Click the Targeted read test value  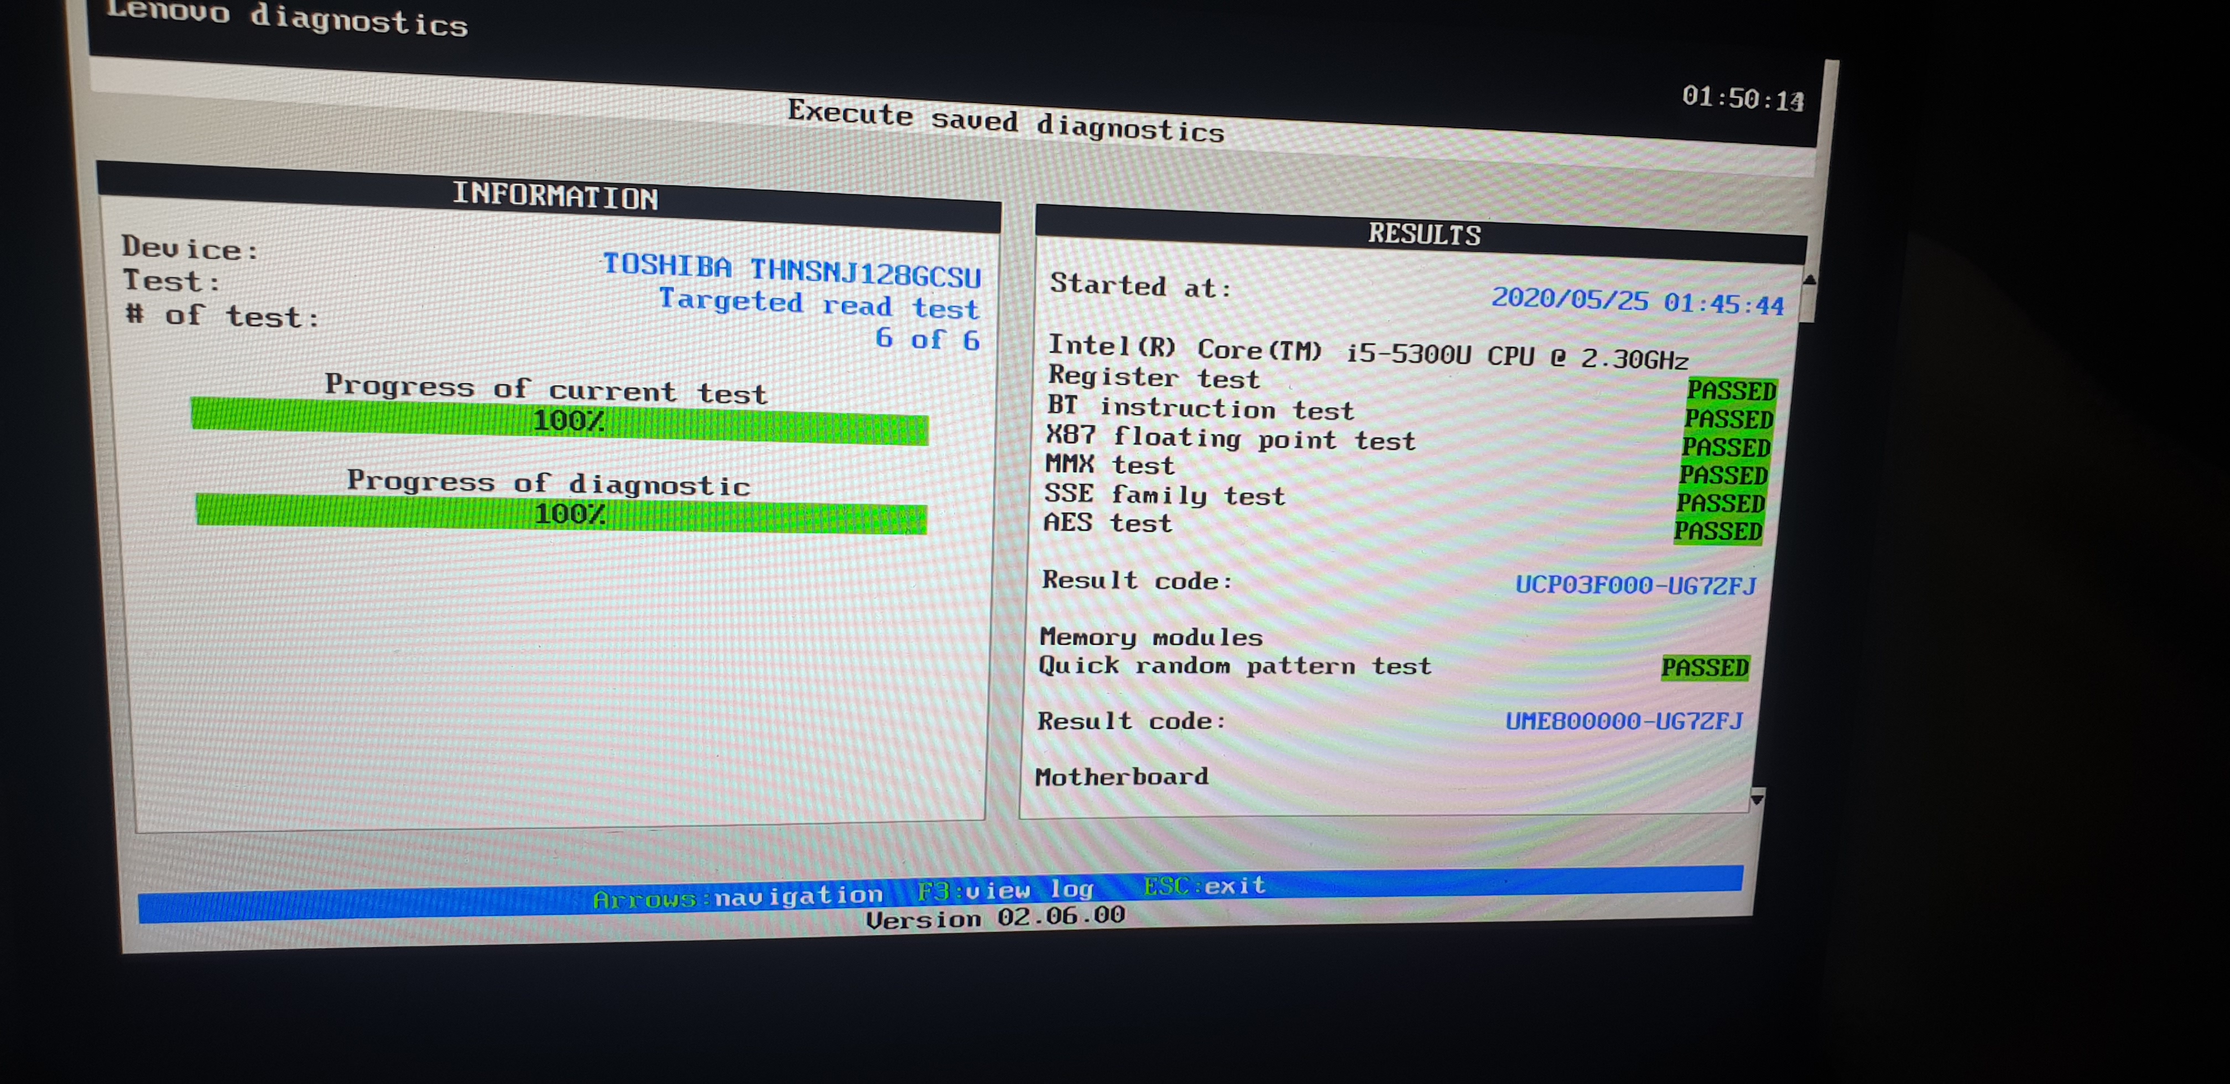819,303
